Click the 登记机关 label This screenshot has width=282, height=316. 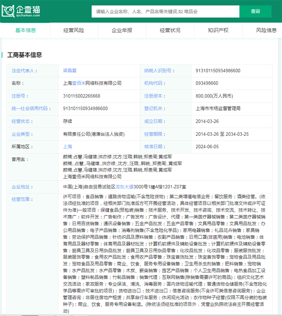pyautogui.click(x=153, y=108)
